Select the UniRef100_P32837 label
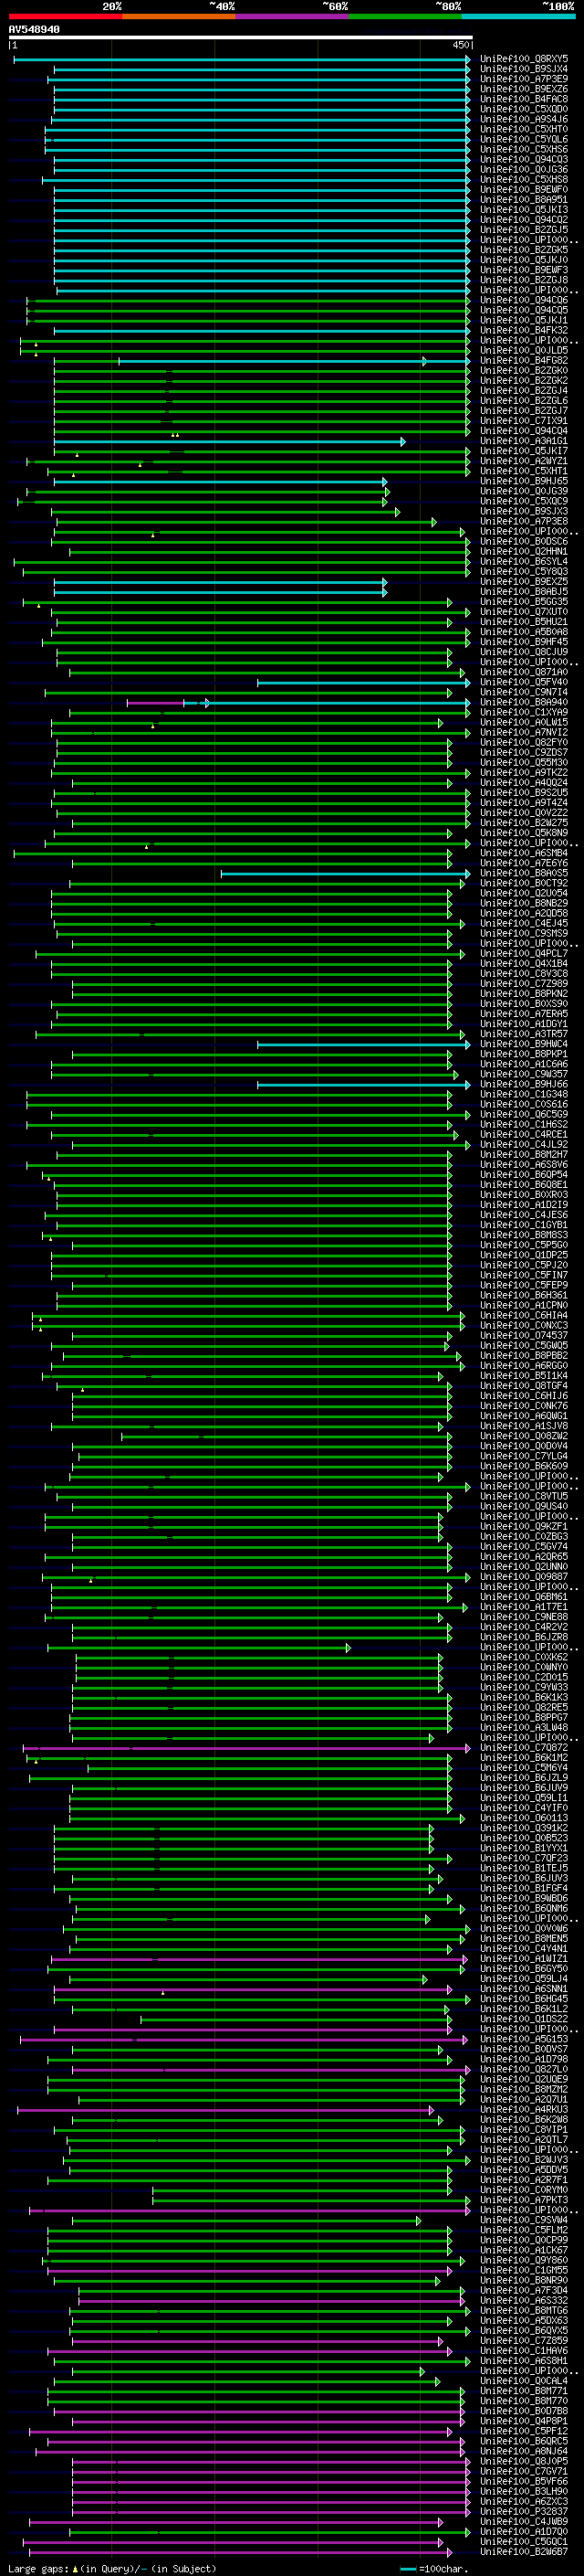584x2576 pixels. 524,2511
